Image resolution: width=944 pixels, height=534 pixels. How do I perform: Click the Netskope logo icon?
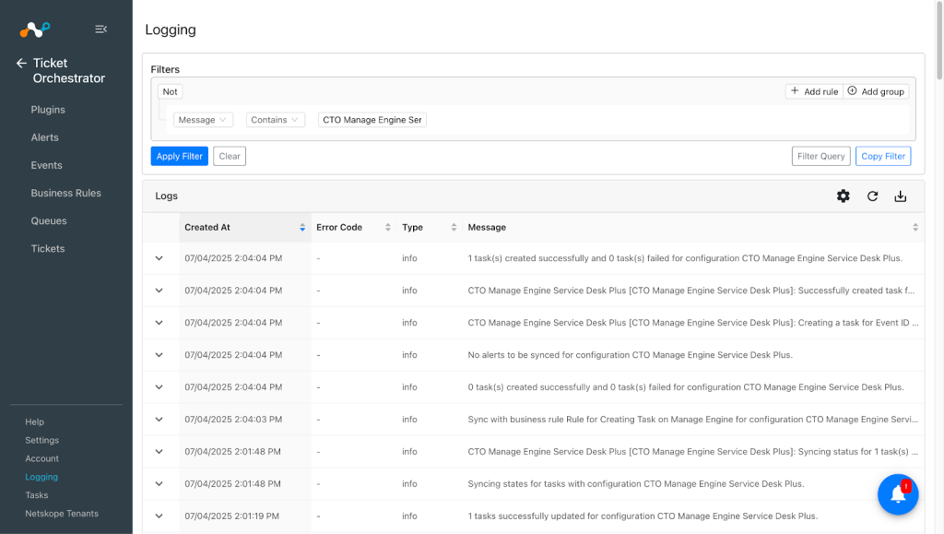(x=34, y=29)
